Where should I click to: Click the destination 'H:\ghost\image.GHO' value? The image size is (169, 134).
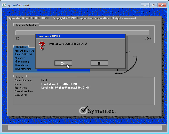[65, 88]
